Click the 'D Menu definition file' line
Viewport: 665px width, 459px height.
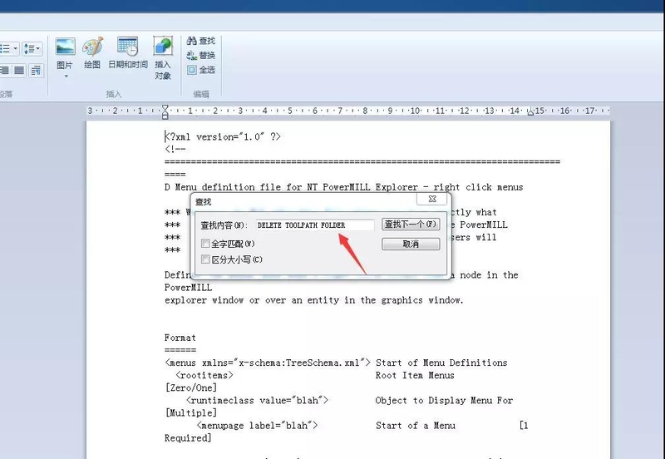click(x=343, y=187)
